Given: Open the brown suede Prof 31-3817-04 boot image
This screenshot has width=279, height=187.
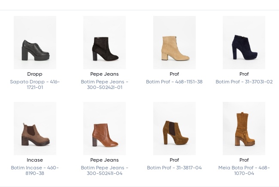Looking at the screenshot, I should click(174, 129).
